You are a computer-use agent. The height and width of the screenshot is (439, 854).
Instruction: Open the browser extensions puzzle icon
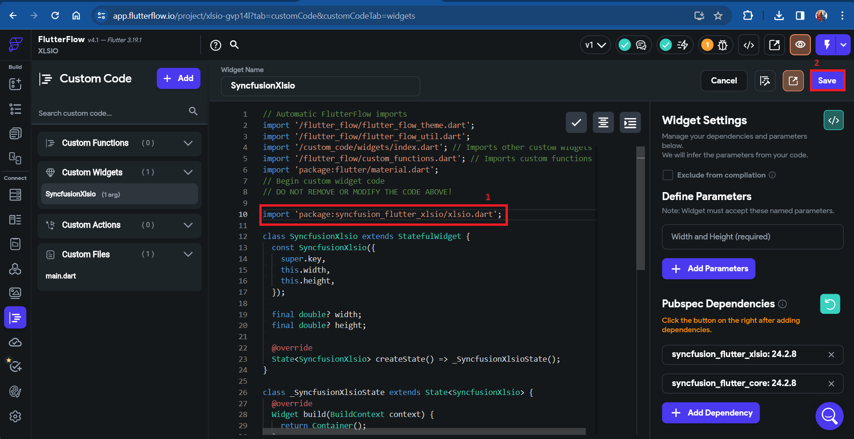coord(748,15)
